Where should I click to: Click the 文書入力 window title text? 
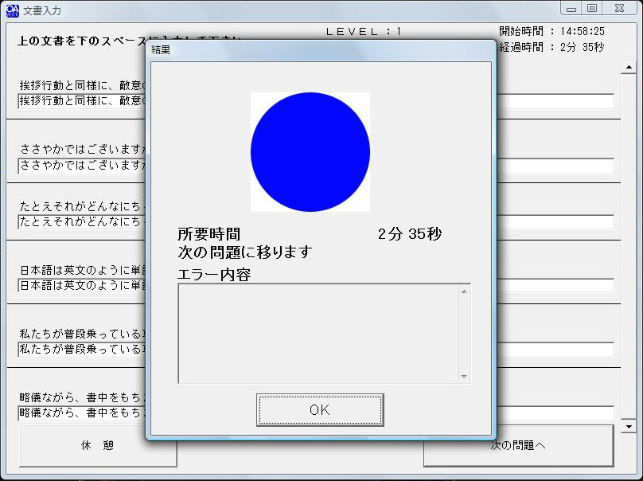(42, 10)
